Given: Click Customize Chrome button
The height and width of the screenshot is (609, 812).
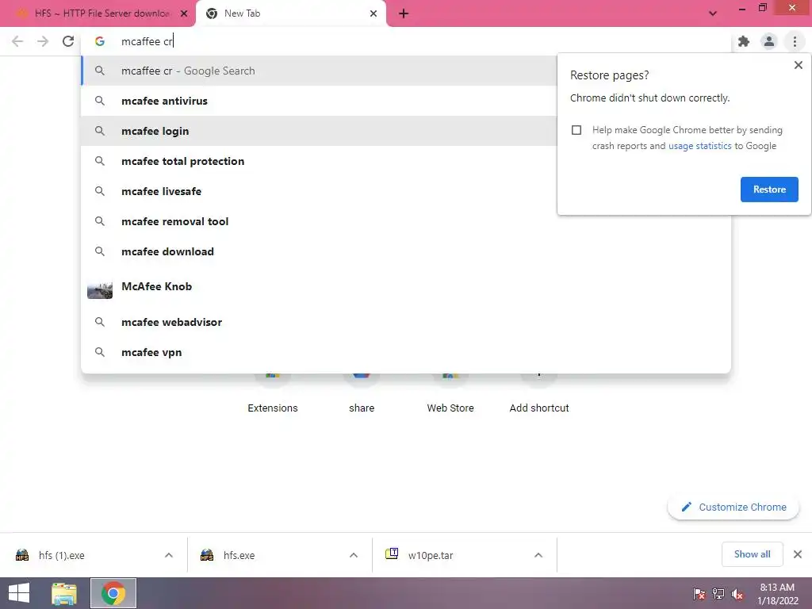Looking at the screenshot, I should click(x=733, y=507).
